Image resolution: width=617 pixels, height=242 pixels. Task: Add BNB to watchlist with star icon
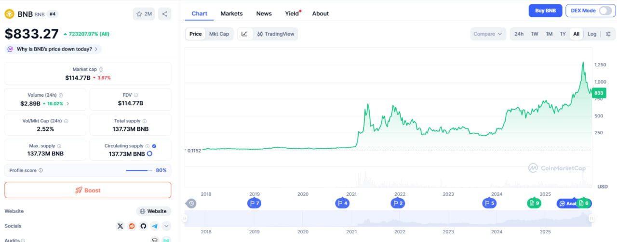pyautogui.click(x=144, y=14)
